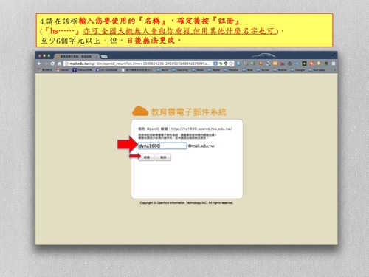Click the Facebook extension icon in address bar
This screenshot has height=277, width=369.
[x=215, y=64]
